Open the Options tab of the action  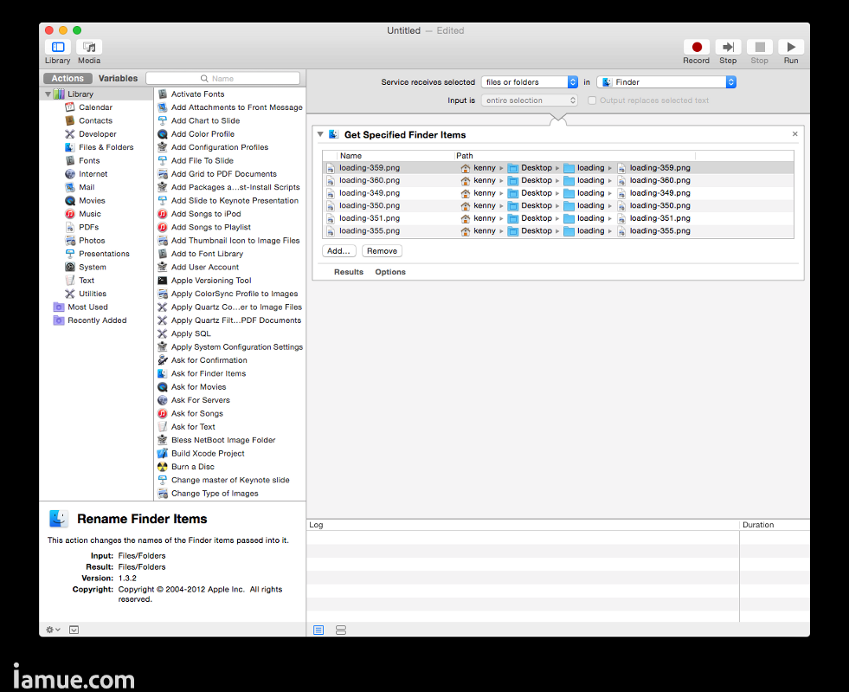tap(390, 272)
